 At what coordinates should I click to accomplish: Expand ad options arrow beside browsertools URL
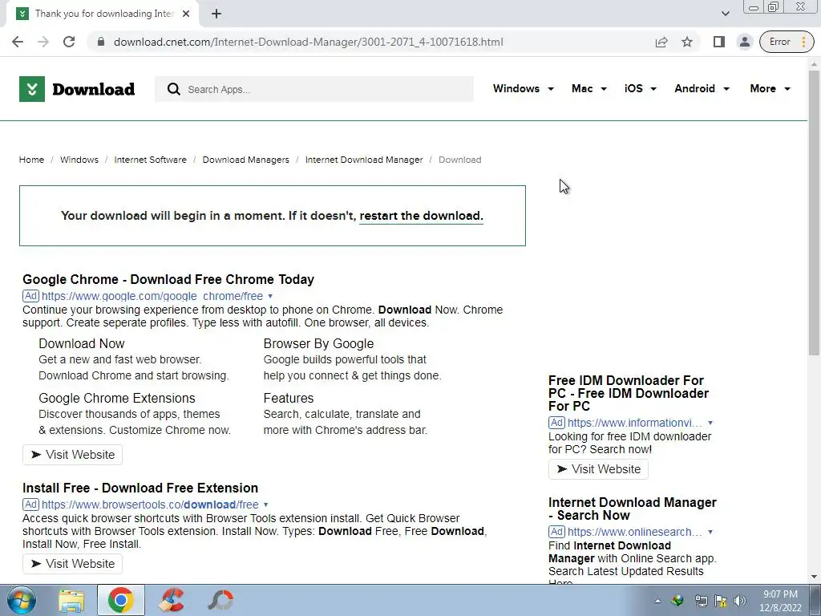click(265, 505)
